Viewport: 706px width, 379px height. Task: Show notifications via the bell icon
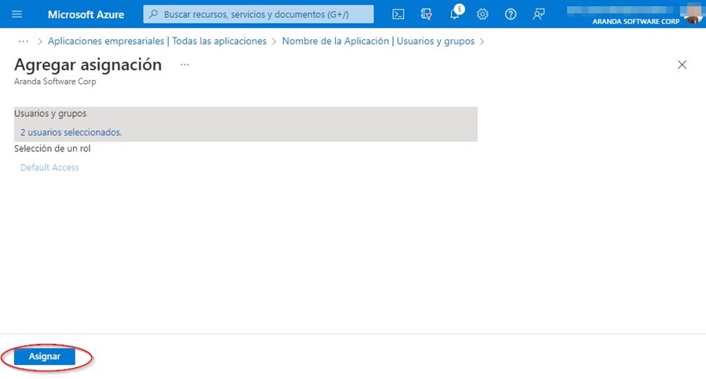point(455,14)
